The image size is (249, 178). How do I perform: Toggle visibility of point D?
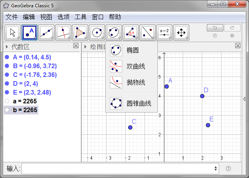click(7, 83)
